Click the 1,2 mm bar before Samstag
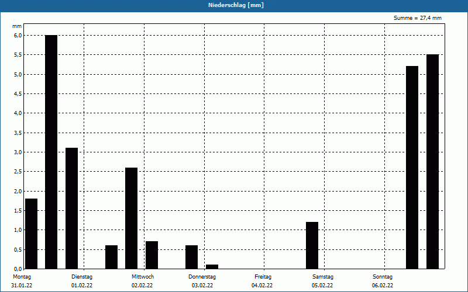Screen dimensions: 468x292 tap(312, 245)
